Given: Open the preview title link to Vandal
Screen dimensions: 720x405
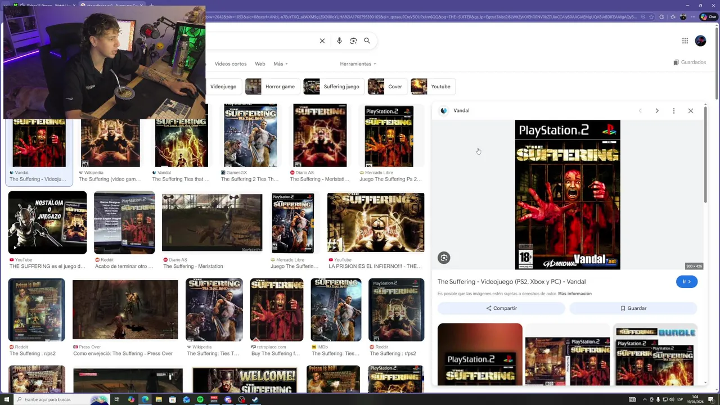Looking at the screenshot, I should point(511,282).
